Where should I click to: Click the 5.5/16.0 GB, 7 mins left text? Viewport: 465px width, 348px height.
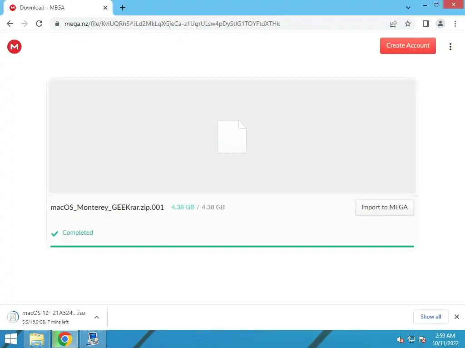[45, 322]
